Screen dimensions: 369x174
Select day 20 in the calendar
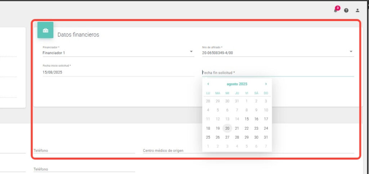(x=227, y=128)
